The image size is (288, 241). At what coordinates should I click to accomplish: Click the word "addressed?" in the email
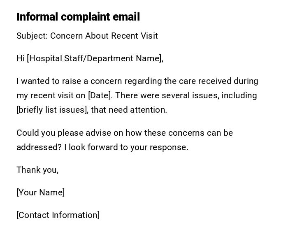[39, 147]
